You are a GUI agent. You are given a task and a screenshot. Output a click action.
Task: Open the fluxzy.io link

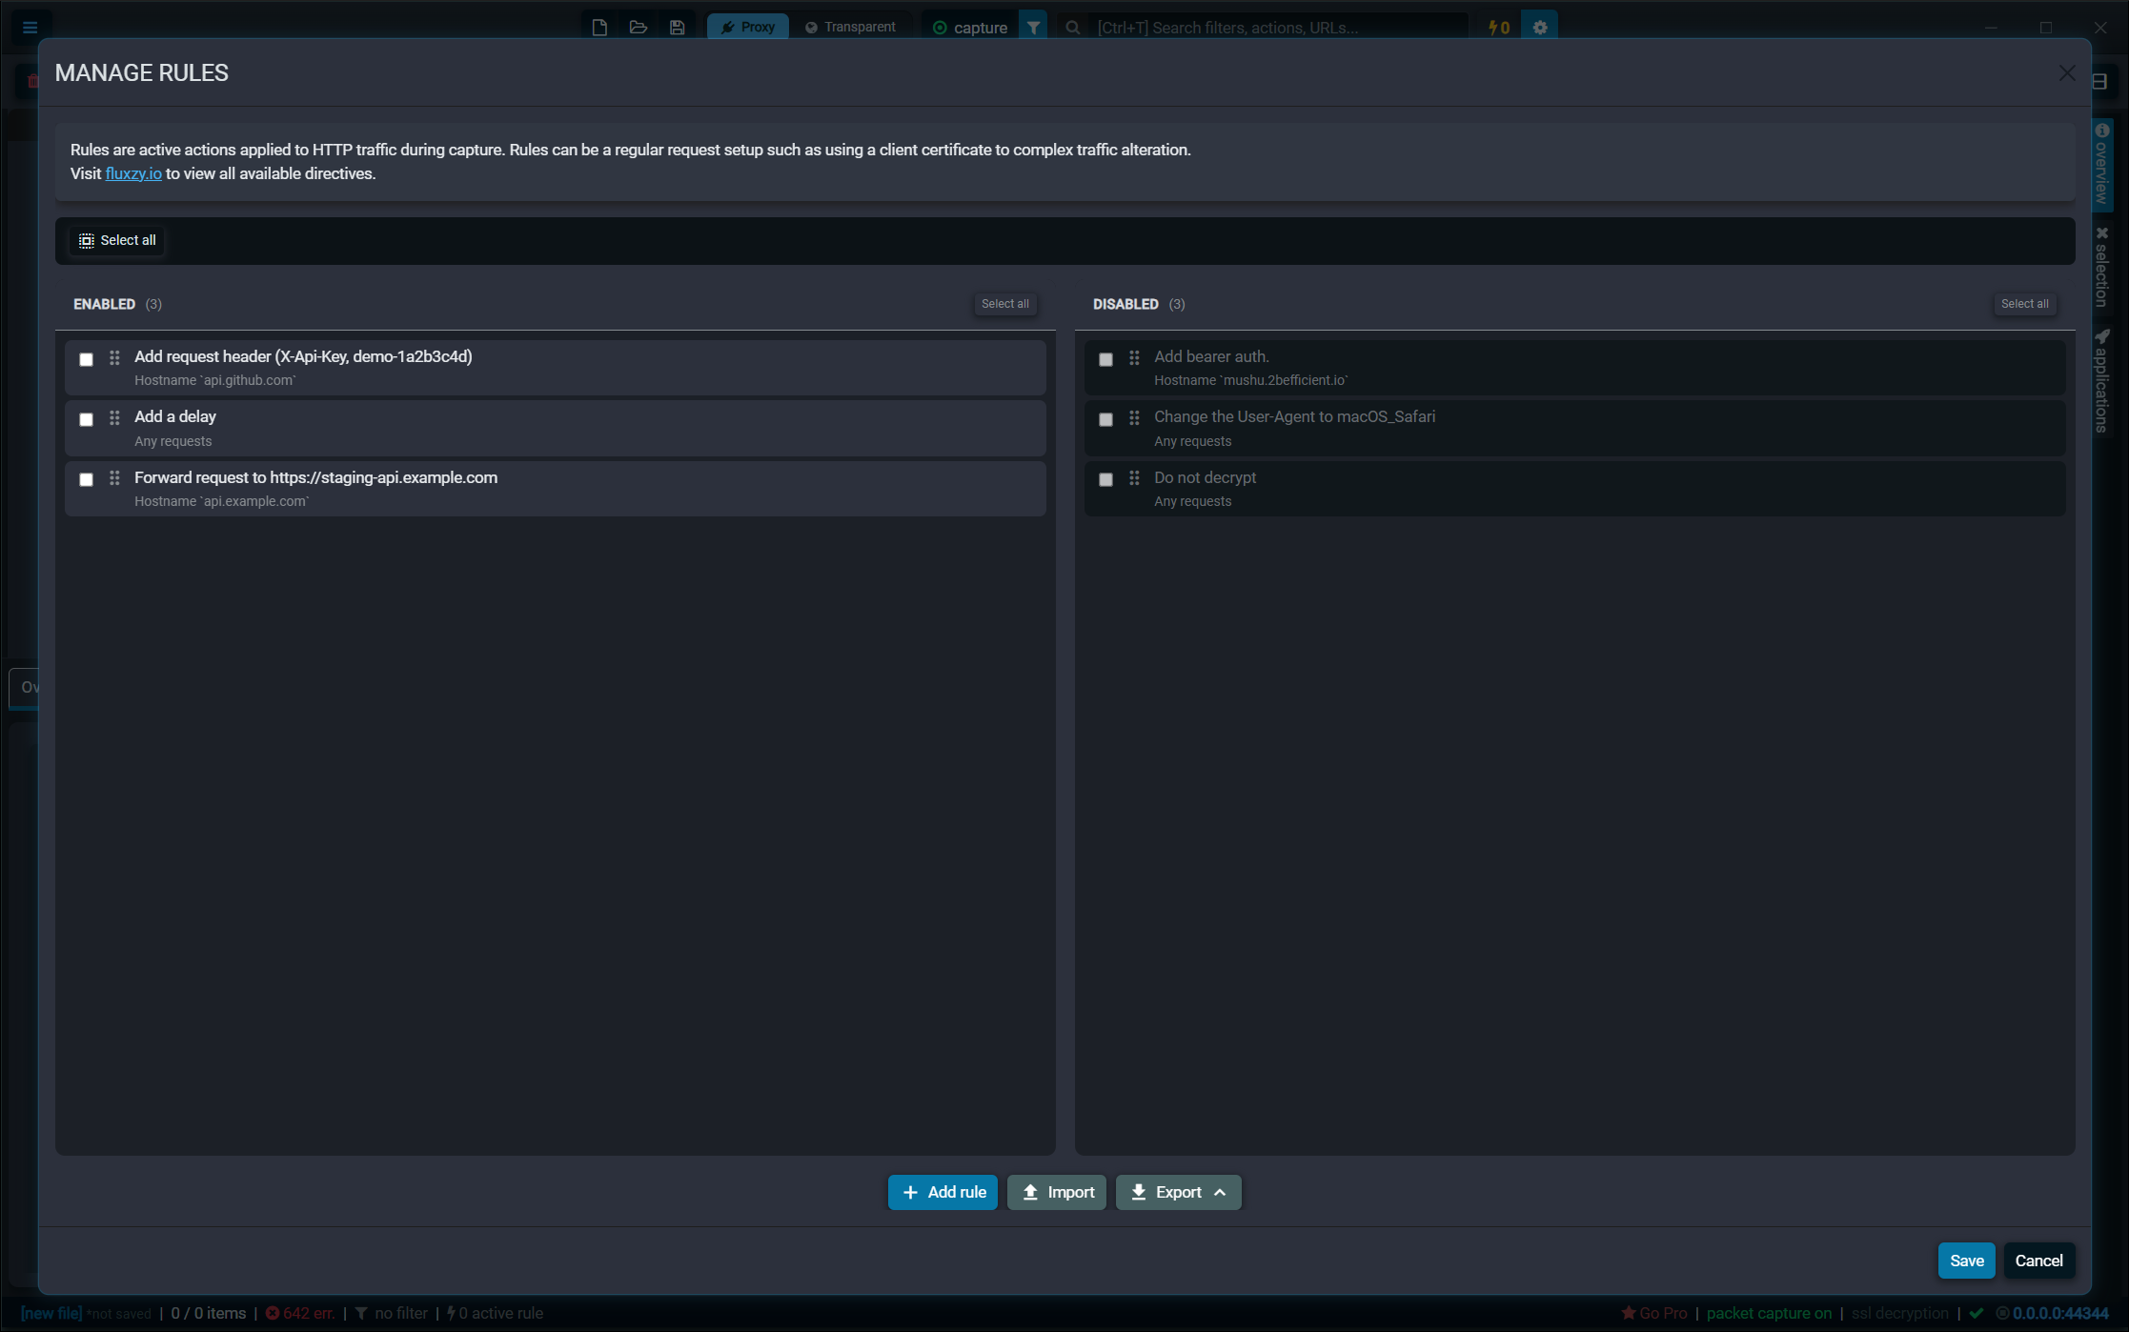click(x=133, y=173)
